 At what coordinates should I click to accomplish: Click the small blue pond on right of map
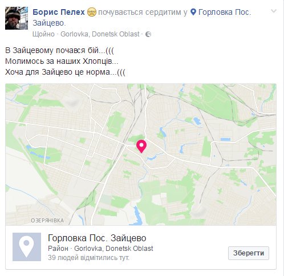coord(225,139)
